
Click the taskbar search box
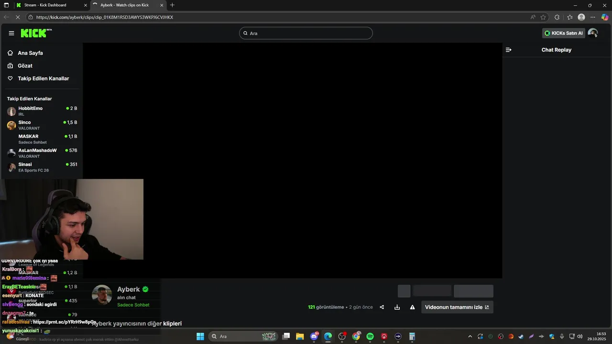click(x=243, y=336)
